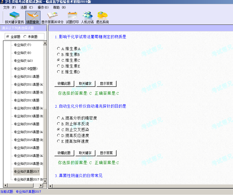Image resolution: width=233 pixels, height=195 pixels.
Task: Click the tree list horizontal scrollbar thumb
Action: 21,185
